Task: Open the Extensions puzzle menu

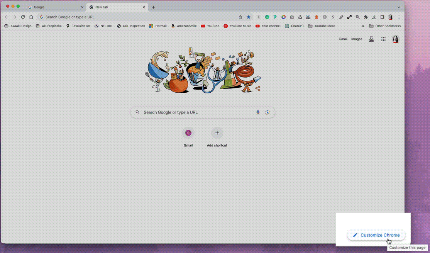Action: click(366, 17)
